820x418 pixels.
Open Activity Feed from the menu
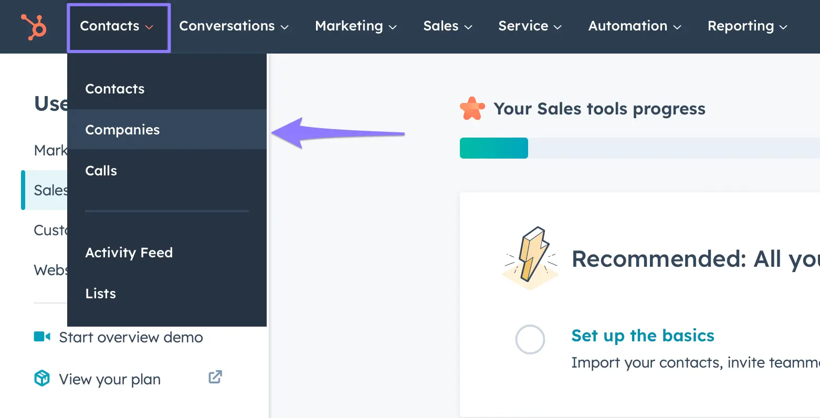(167, 253)
